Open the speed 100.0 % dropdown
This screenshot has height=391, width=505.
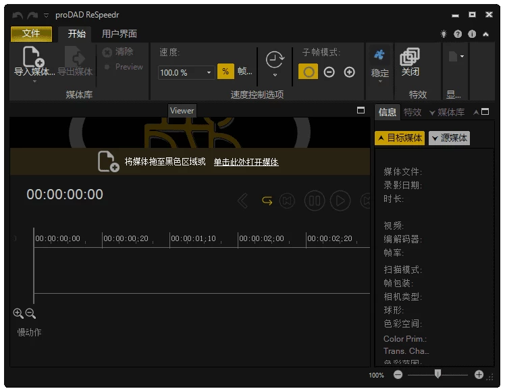209,72
